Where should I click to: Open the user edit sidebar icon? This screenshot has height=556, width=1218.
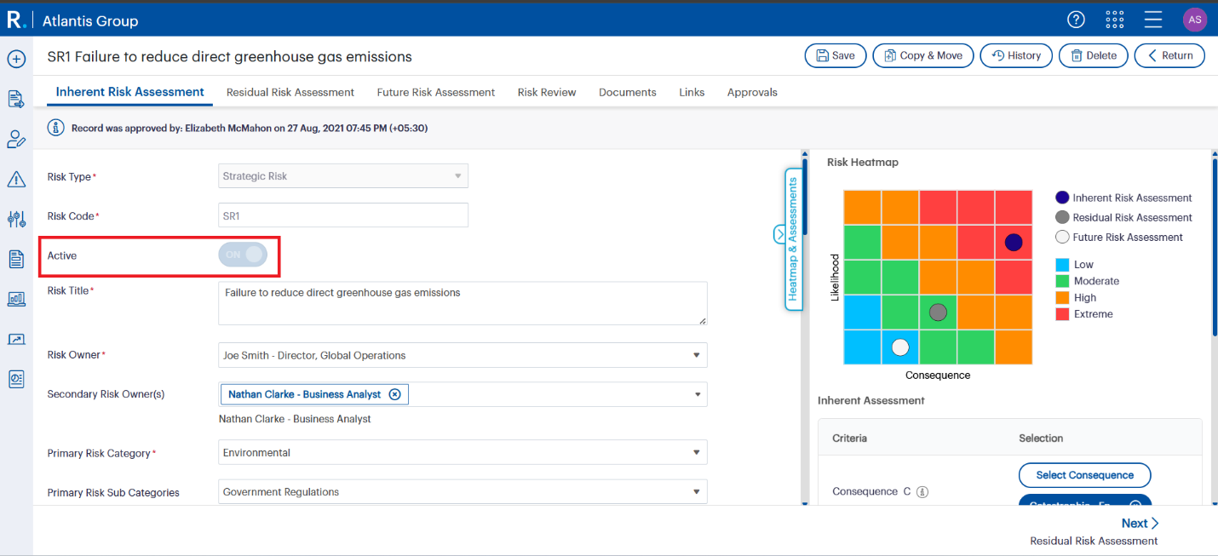pyautogui.click(x=16, y=140)
